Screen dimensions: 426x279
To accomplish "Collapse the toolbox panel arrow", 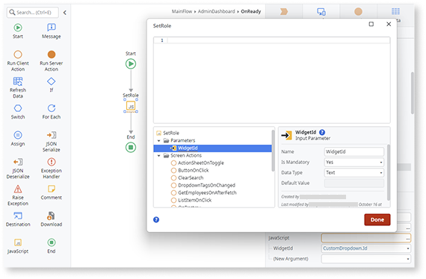I will 65,13.
